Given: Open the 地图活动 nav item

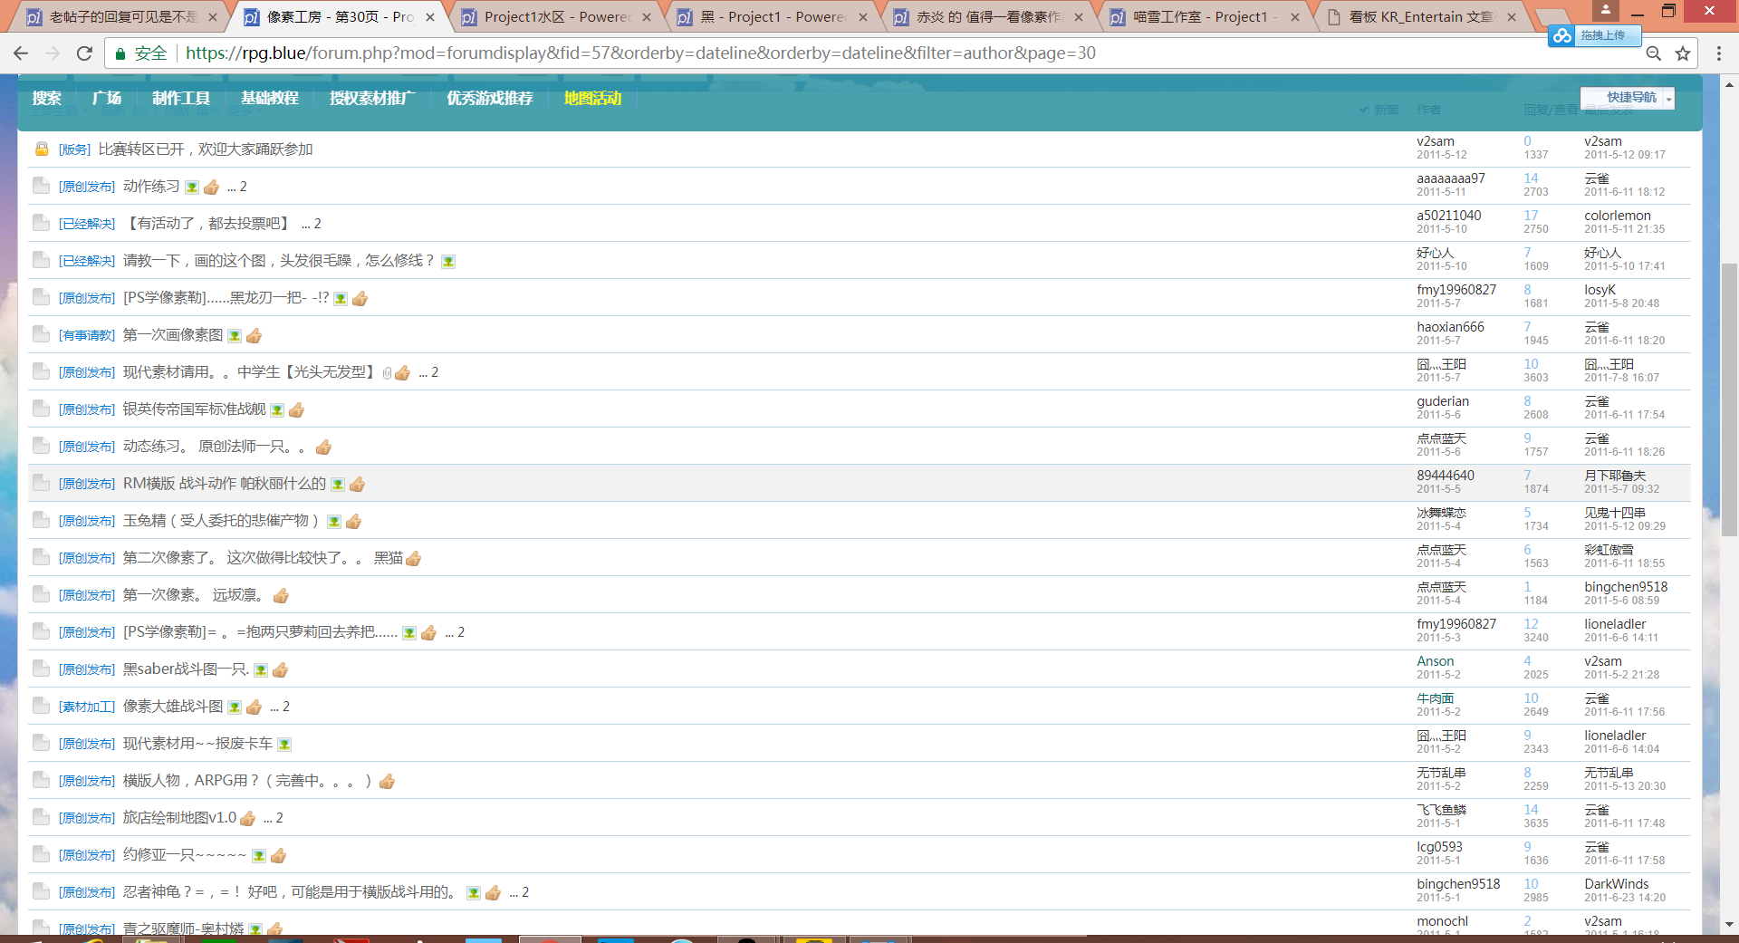Looking at the screenshot, I should point(592,98).
